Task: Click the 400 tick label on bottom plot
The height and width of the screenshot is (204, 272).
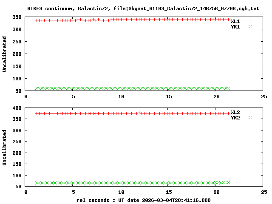Action: [17, 108]
